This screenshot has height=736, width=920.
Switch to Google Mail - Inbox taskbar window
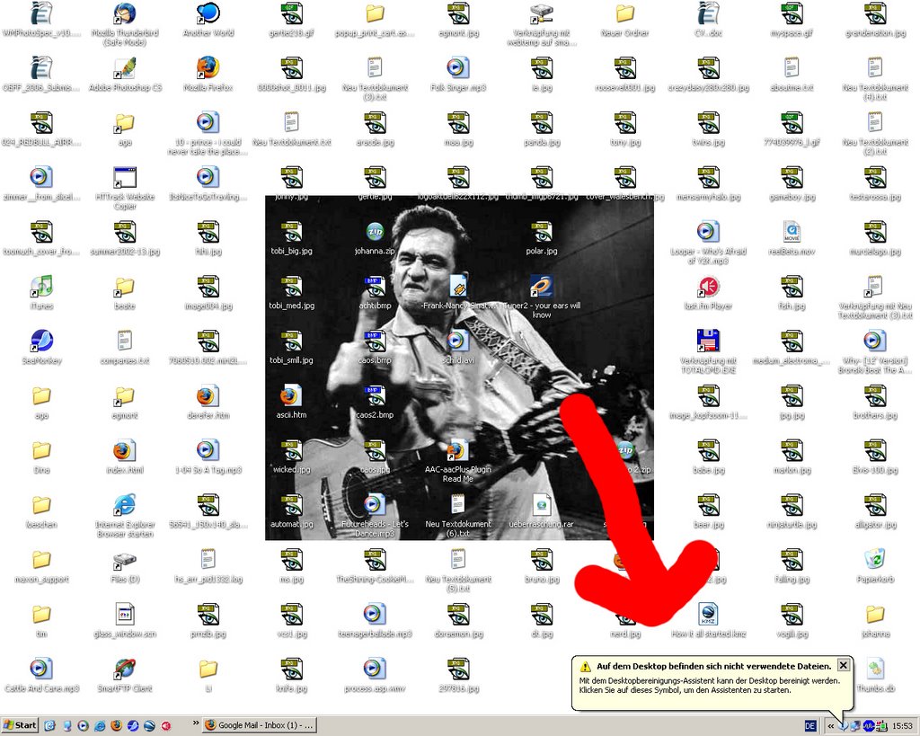pos(259,725)
